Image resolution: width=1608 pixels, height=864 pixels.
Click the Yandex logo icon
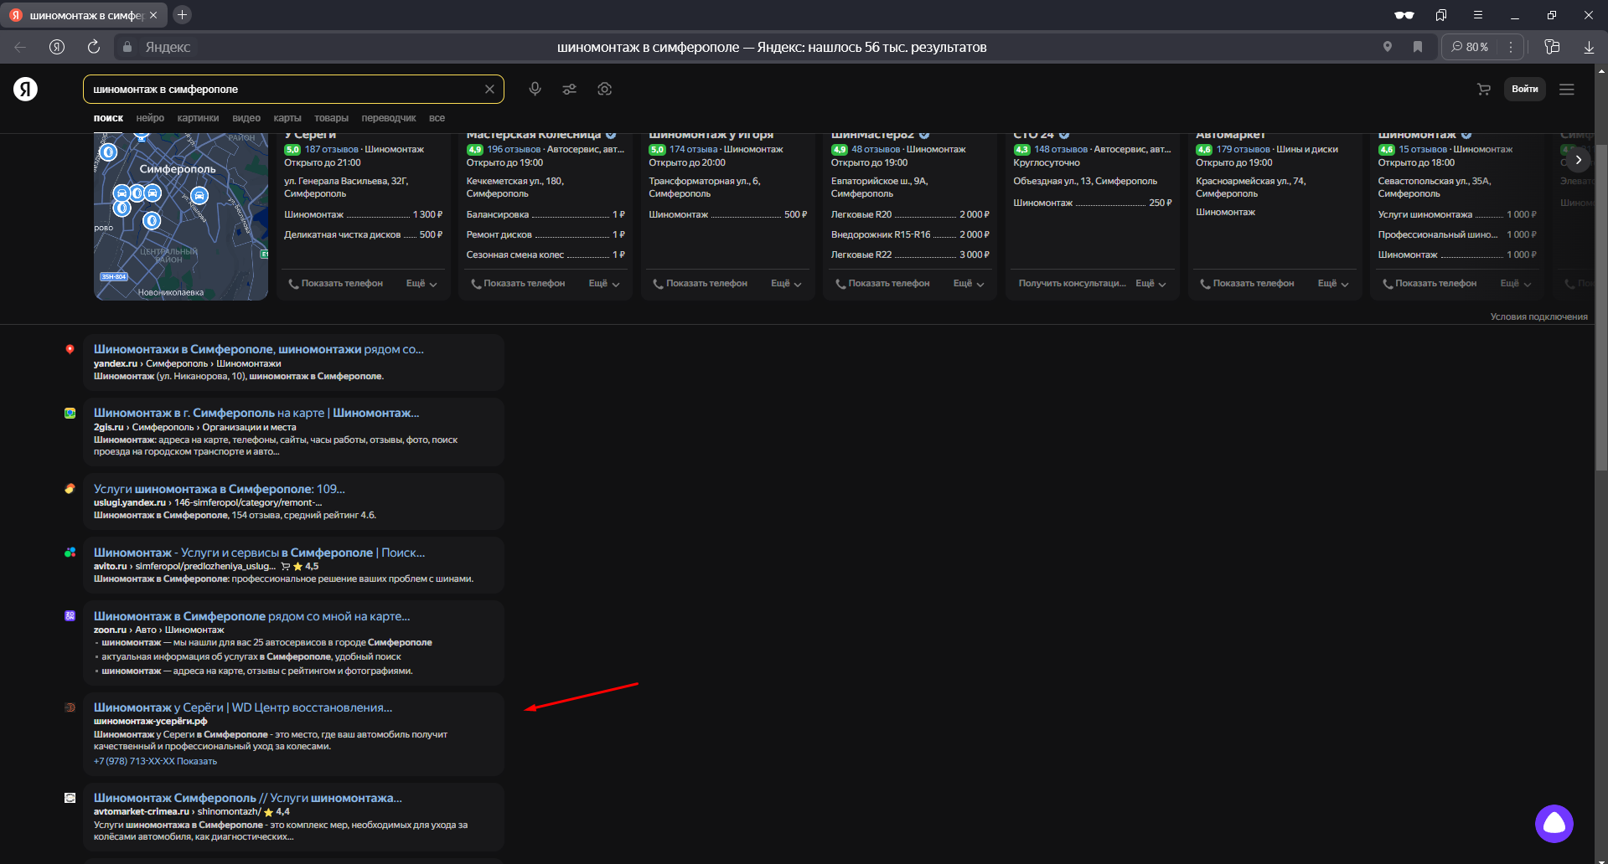pyautogui.click(x=25, y=89)
